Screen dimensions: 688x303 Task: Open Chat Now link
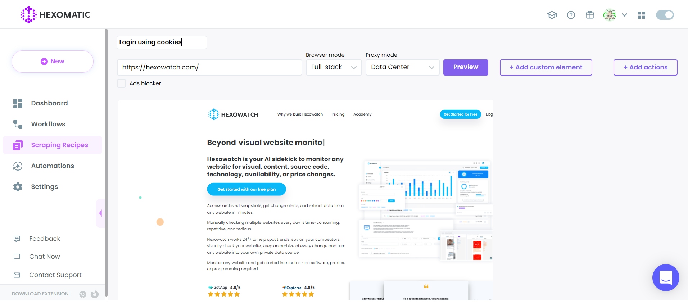pos(45,257)
